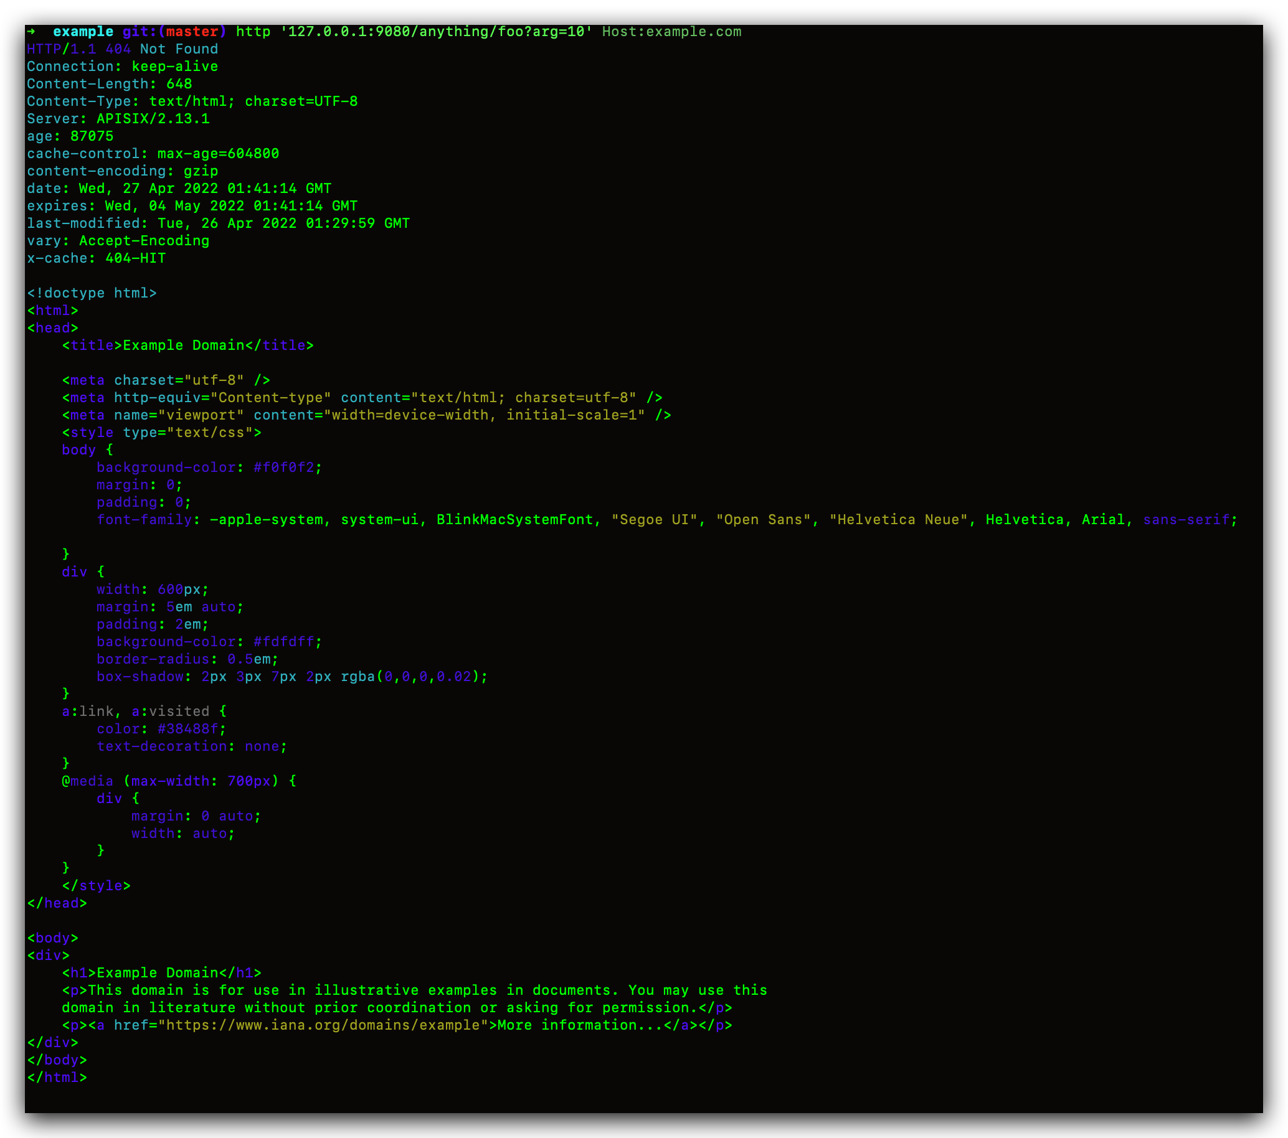The image size is (1288, 1138).
Task: Click the closing '</html>' tag
Action: point(57,1078)
